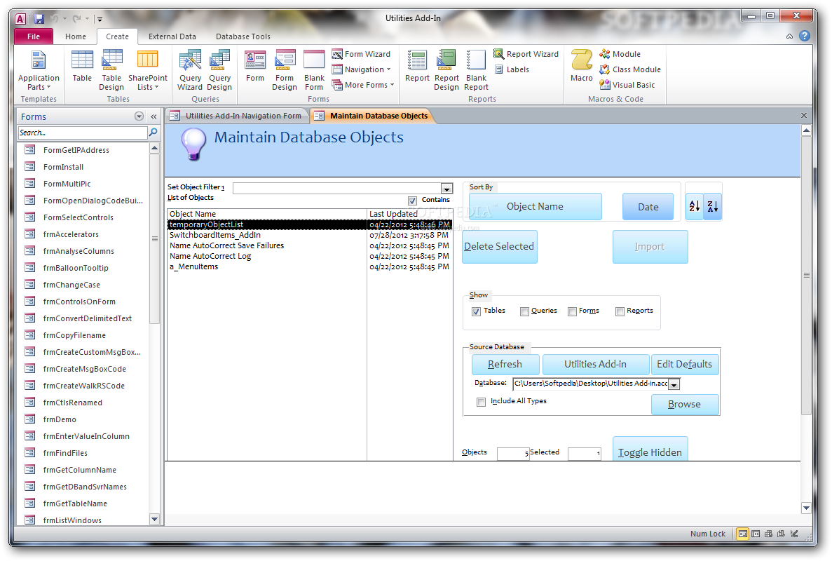
Task: Insert a Class Module
Action: [x=630, y=69]
